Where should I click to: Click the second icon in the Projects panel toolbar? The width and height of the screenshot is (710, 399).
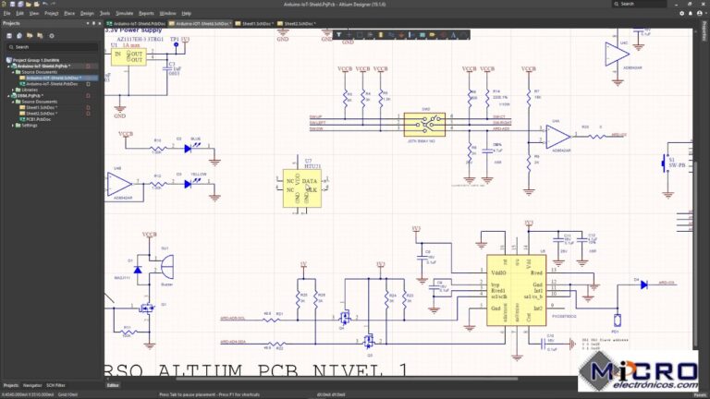19,36
